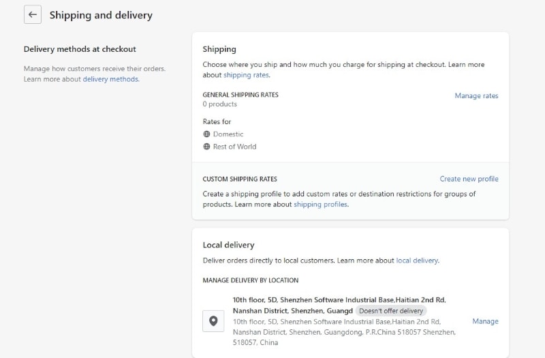The image size is (545, 358).
Task: Create a new shipping profile
Action: click(x=469, y=179)
